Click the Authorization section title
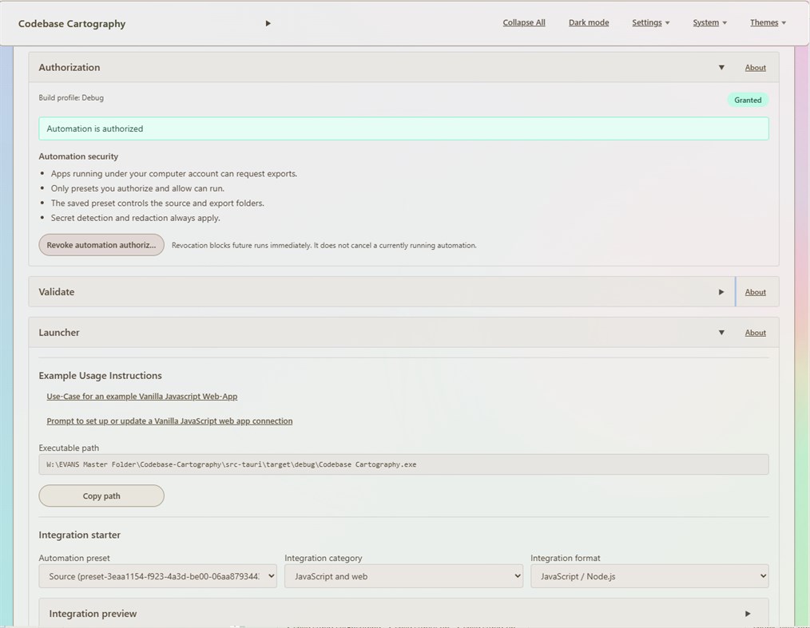The height and width of the screenshot is (628, 810). pos(69,68)
